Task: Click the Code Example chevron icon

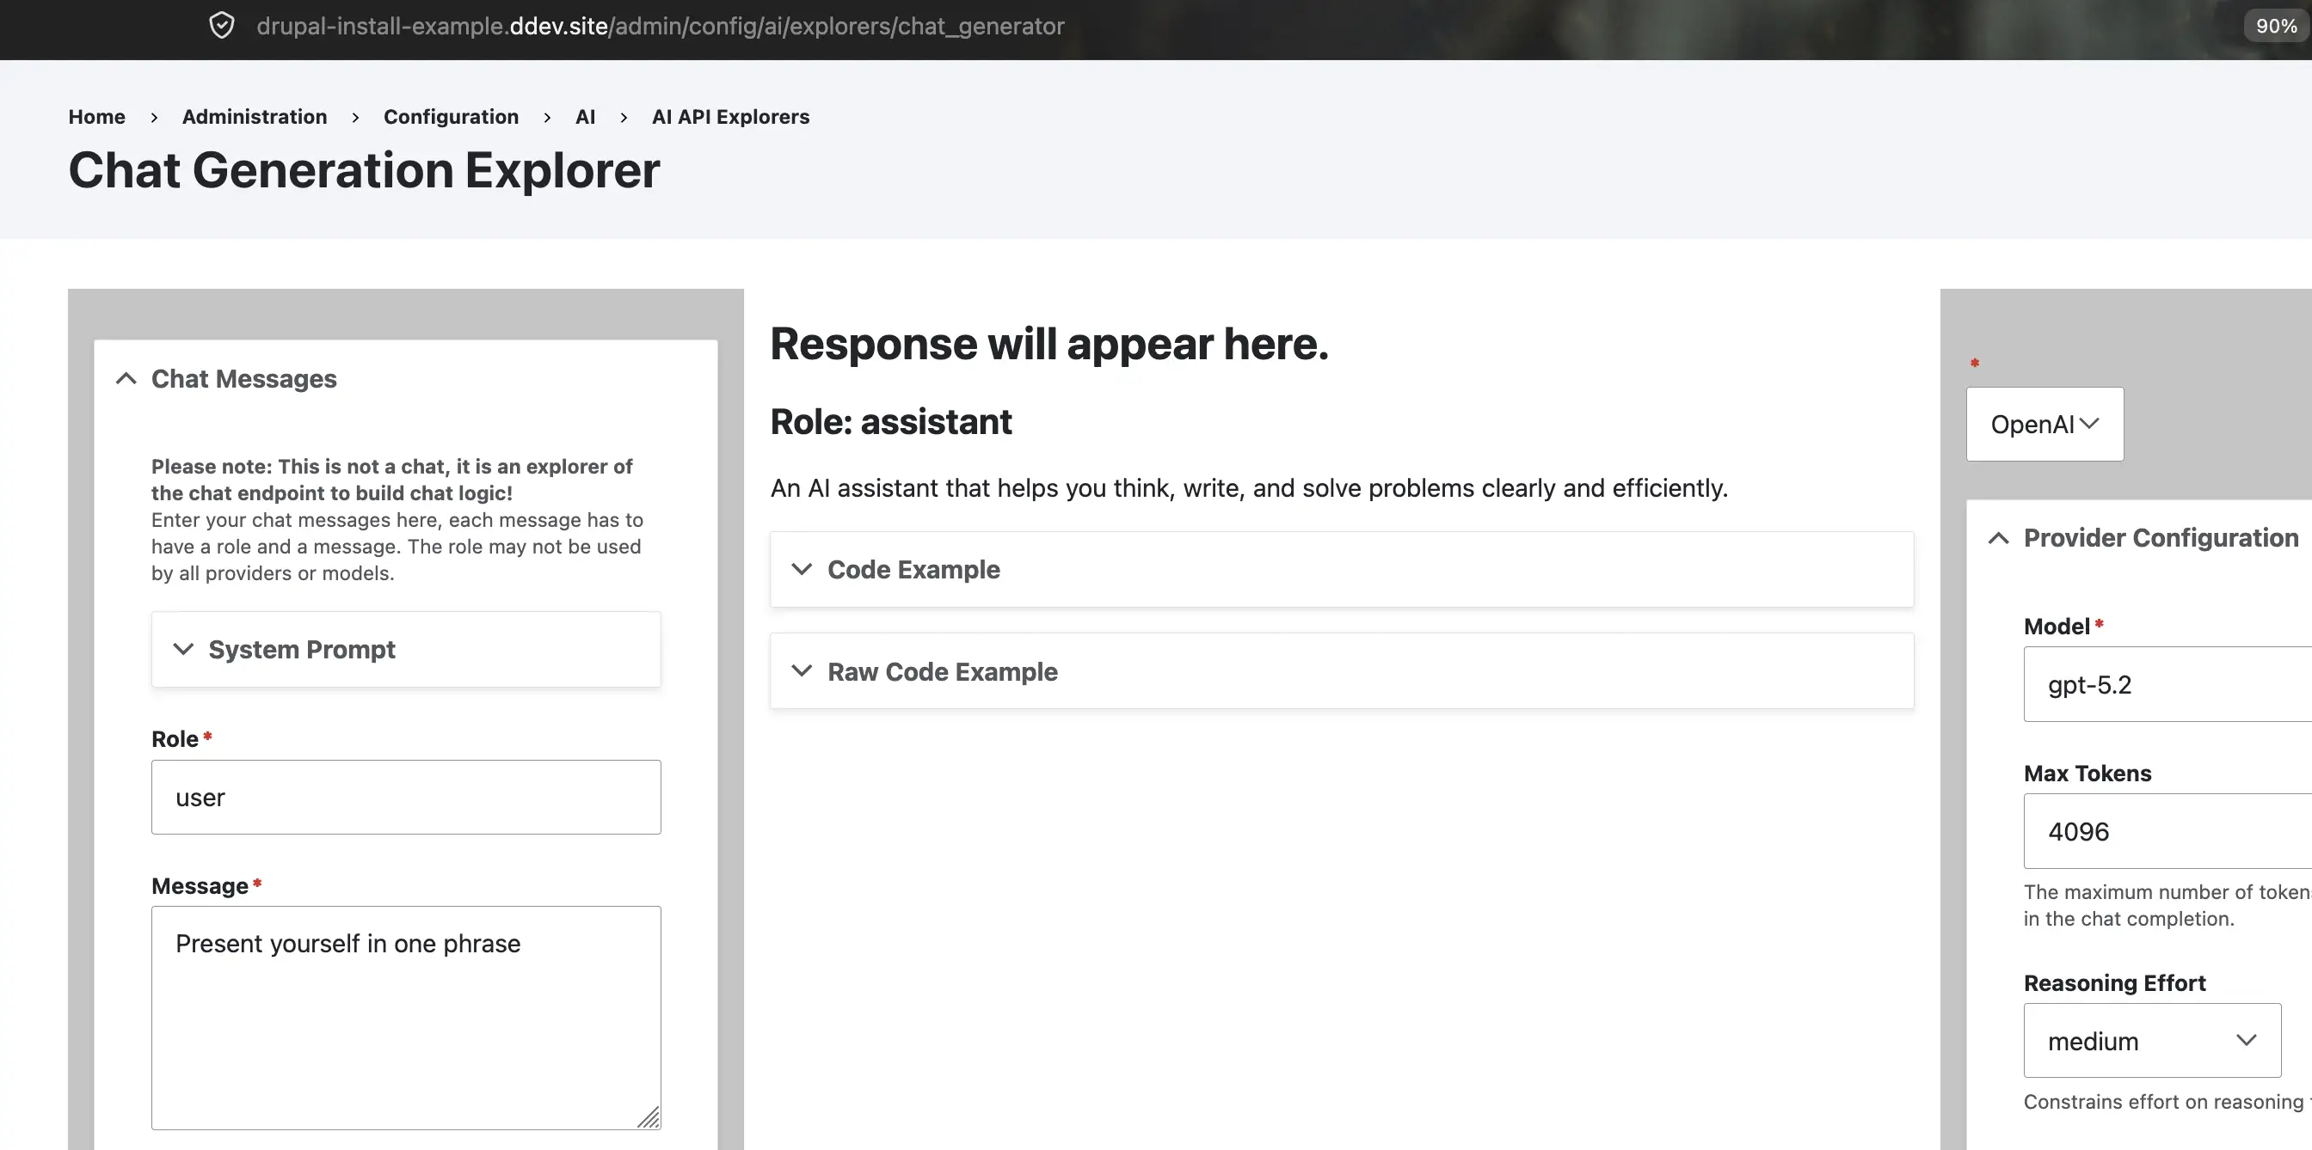Action: coord(802,570)
